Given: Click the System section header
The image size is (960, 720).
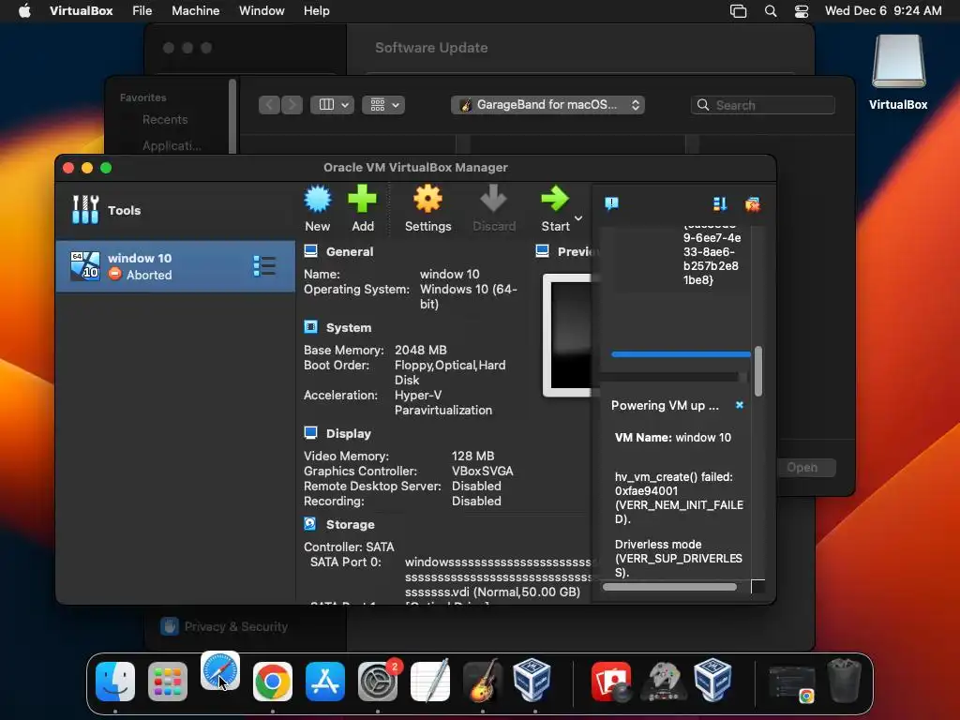Looking at the screenshot, I should pyautogui.click(x=349, y=327).
